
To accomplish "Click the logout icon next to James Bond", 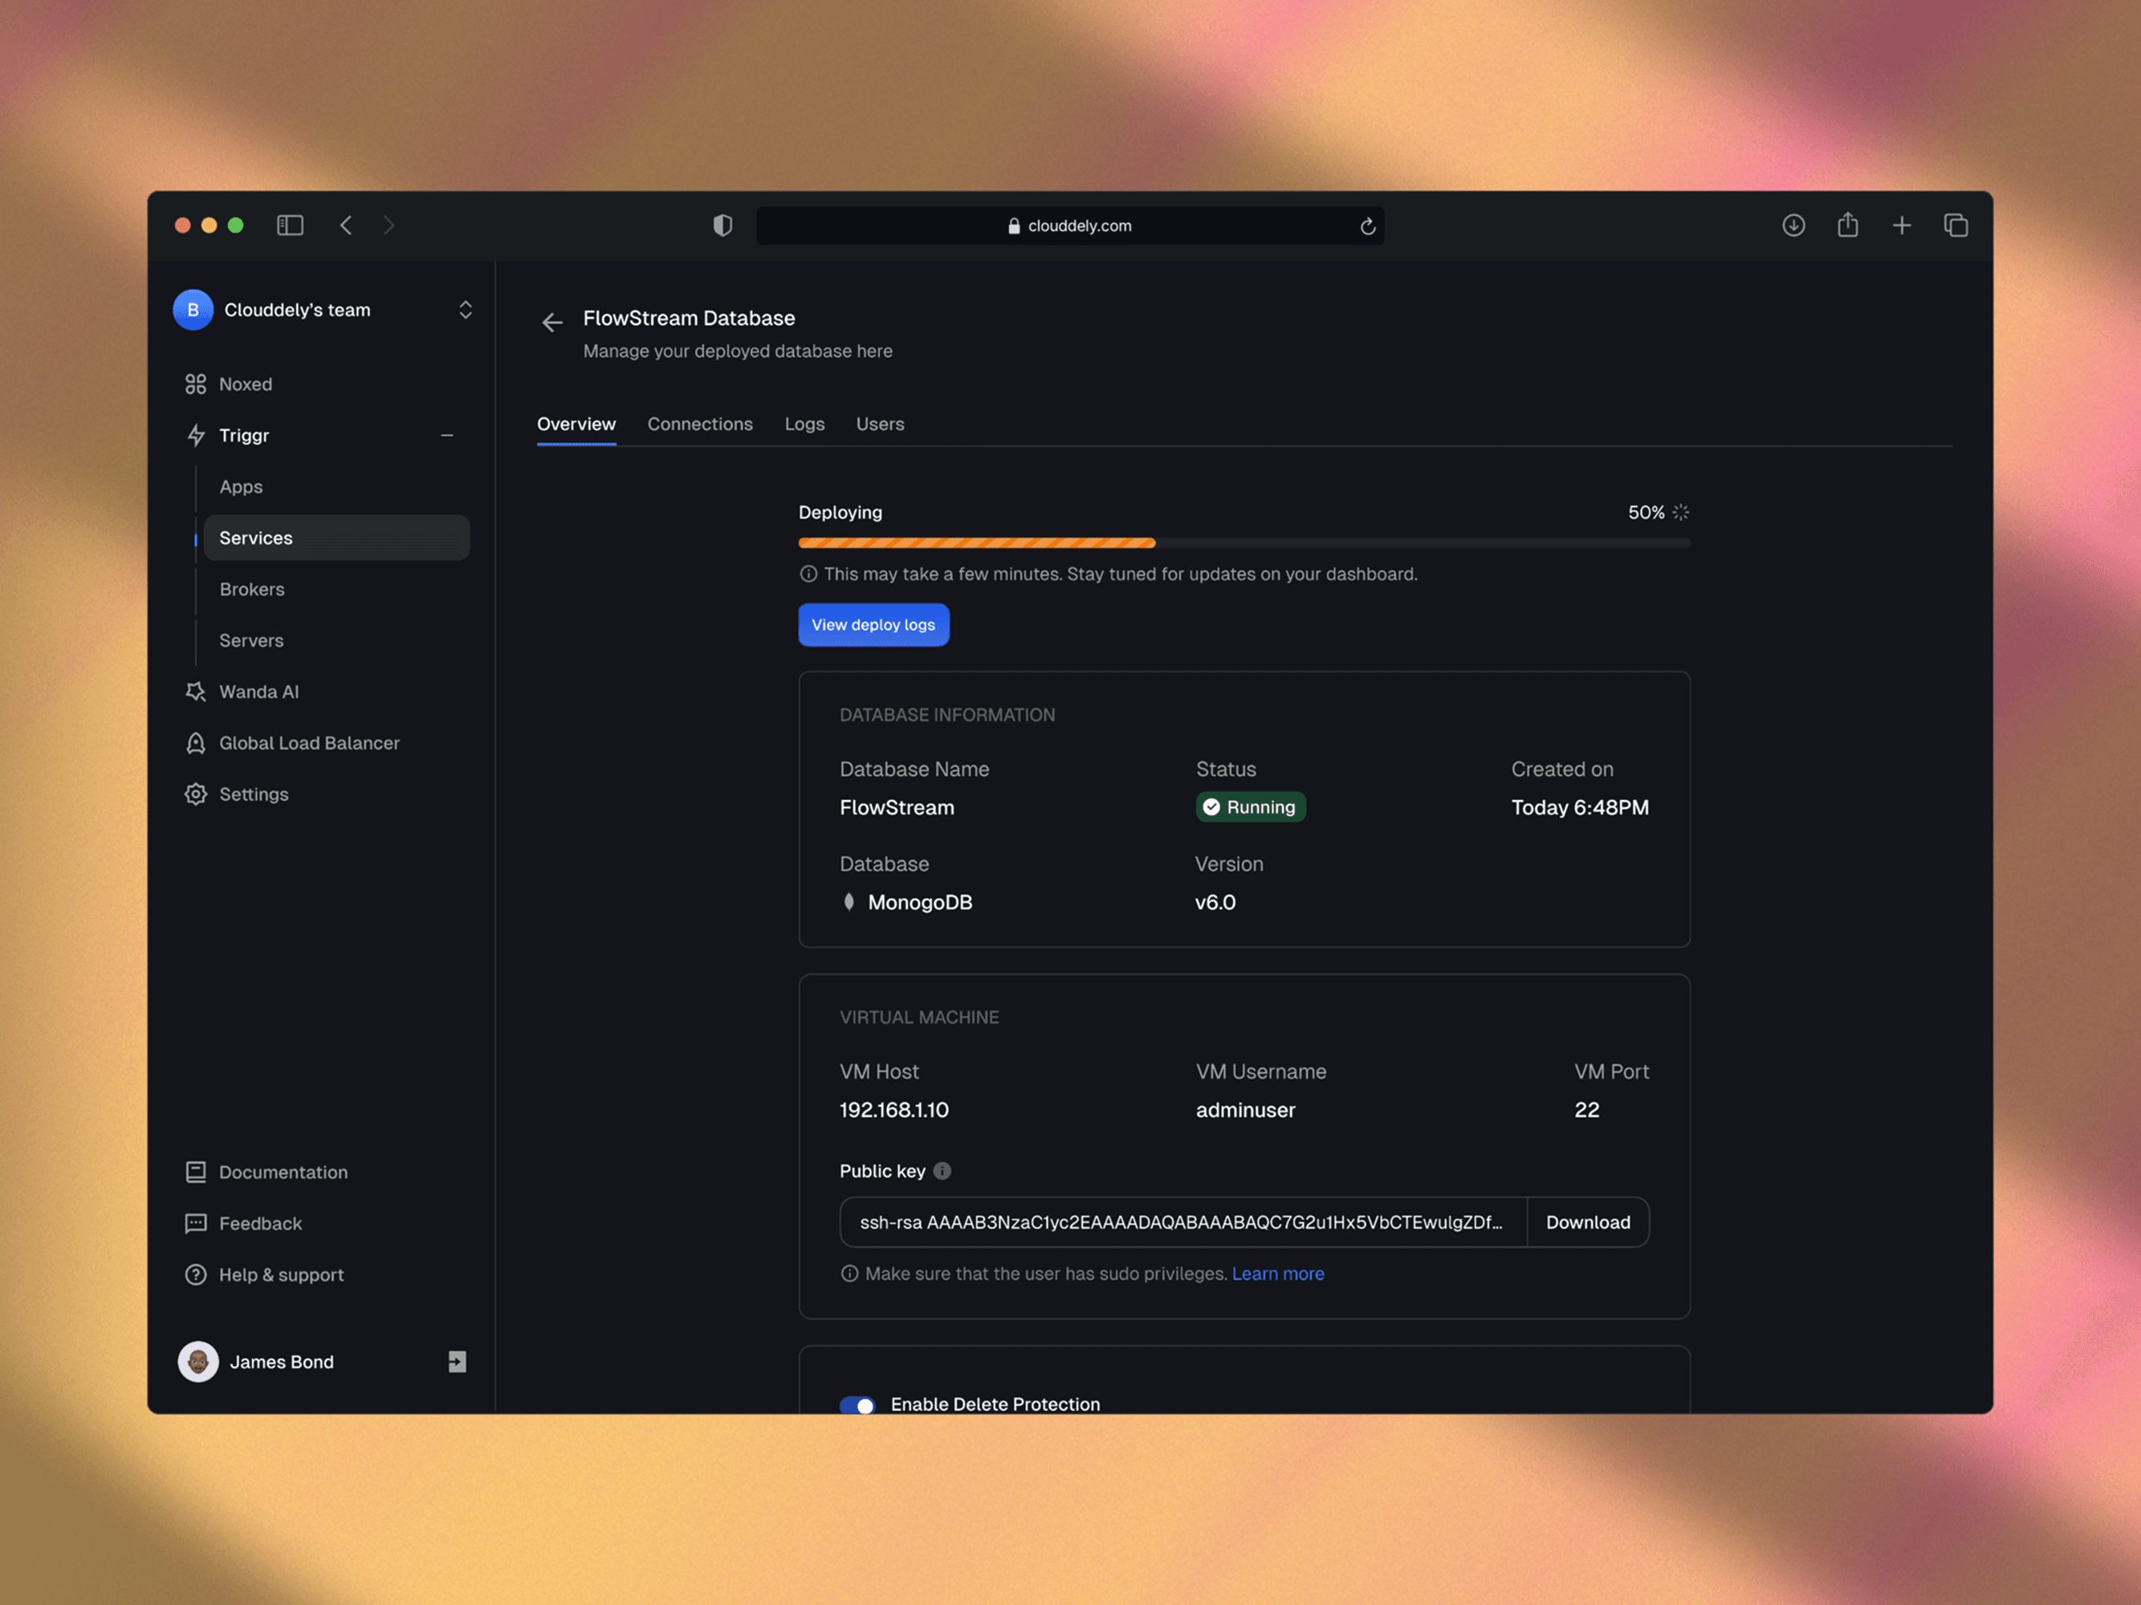I will pyautogui.click(x=457, y=1361).
